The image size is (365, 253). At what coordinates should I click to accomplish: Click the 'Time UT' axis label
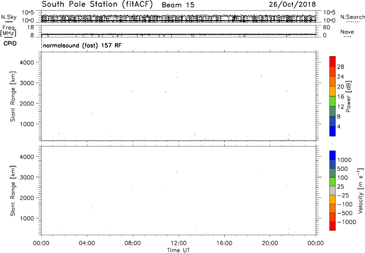[178, 250]
